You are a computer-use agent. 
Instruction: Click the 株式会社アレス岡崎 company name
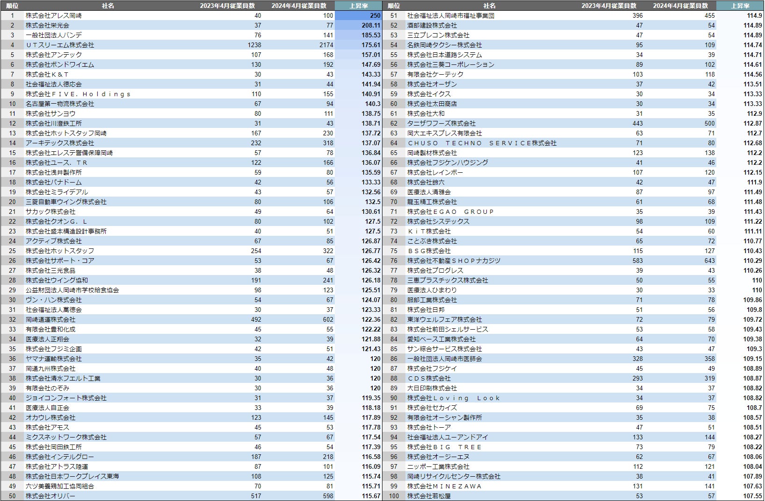tap(54, 15)
